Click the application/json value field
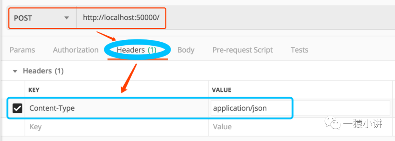Screen dimensions: 395x141 click(x=300, y=108)
